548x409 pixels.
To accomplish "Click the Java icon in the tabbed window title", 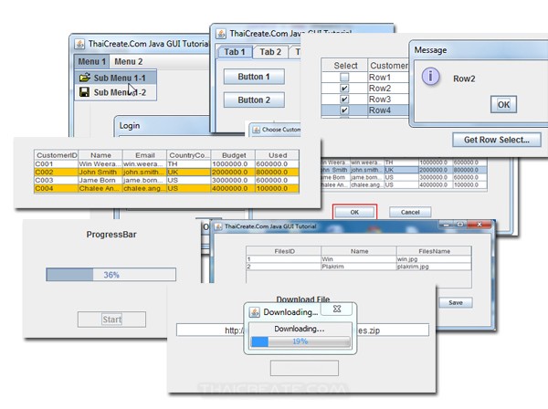I will 220,35.
